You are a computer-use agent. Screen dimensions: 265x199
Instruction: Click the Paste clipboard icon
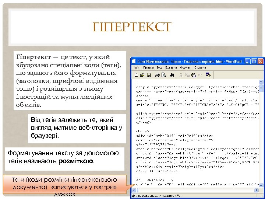pos(194,75)
